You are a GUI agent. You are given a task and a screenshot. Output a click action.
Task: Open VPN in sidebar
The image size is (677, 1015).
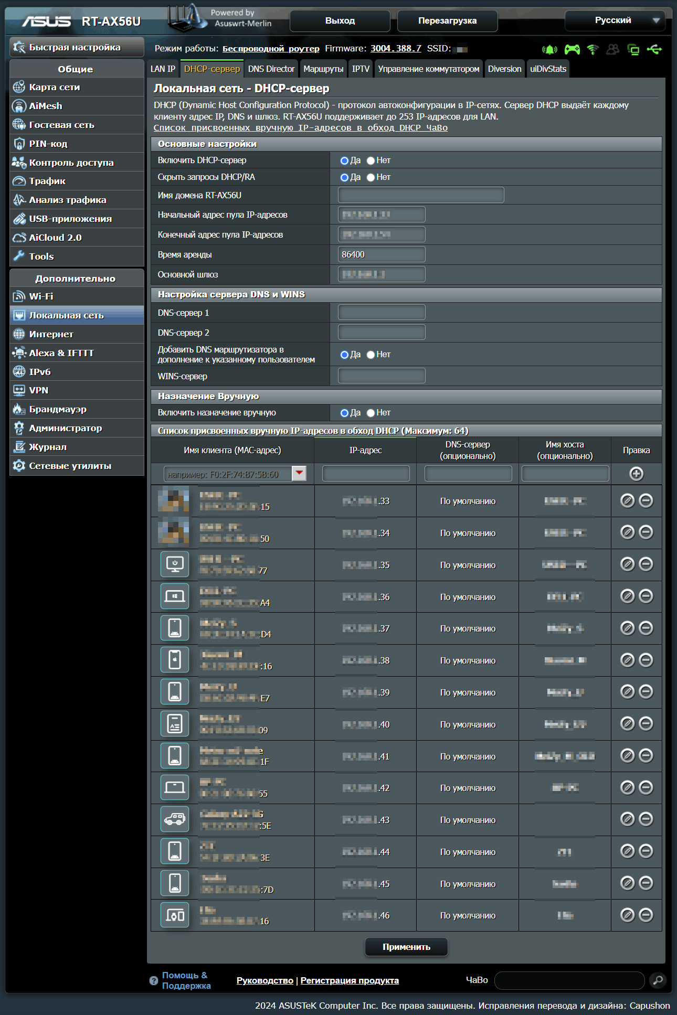77,390
